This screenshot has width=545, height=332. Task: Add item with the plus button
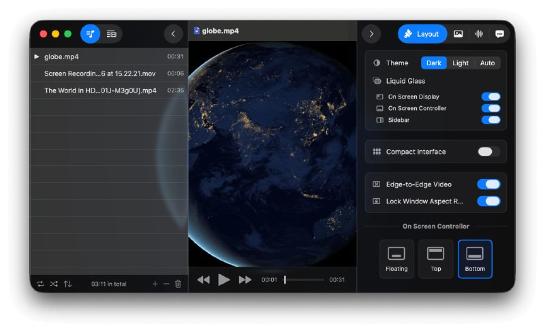click(x=155, y=284)
